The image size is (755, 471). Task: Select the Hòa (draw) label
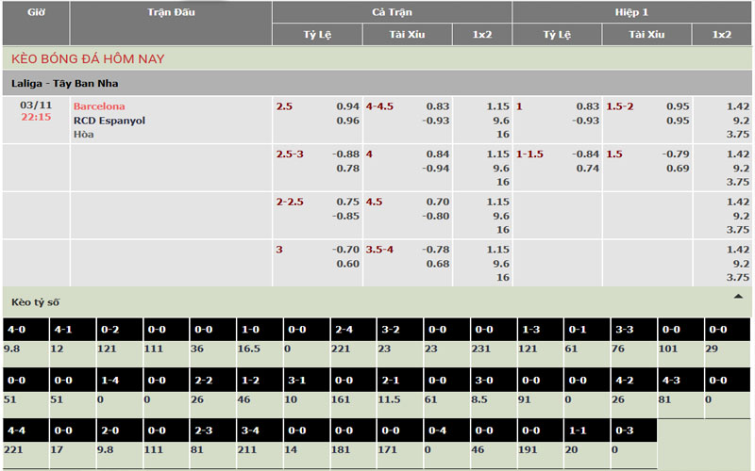point(84,135)
